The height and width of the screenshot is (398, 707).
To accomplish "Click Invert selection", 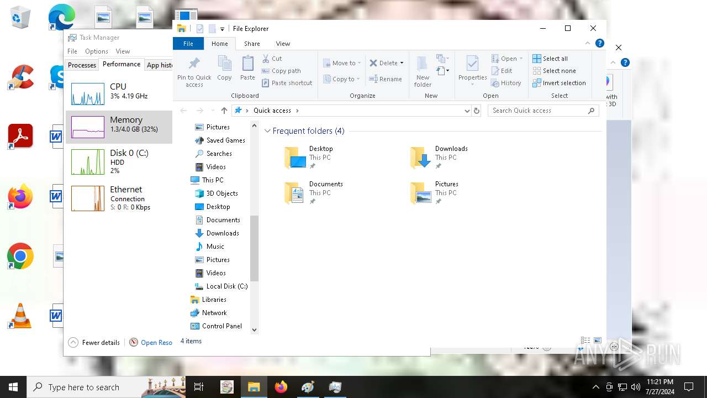I will coord(559,83).
